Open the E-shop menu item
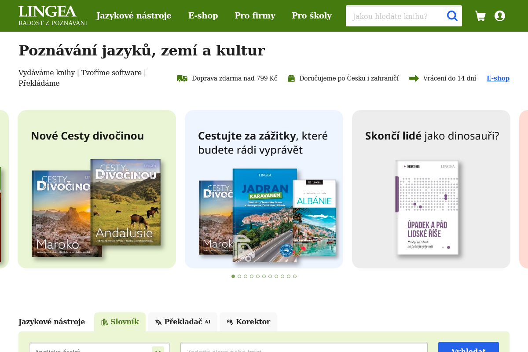Image resolution: width=528 pixels, height=352 pixels. [203, 16]
